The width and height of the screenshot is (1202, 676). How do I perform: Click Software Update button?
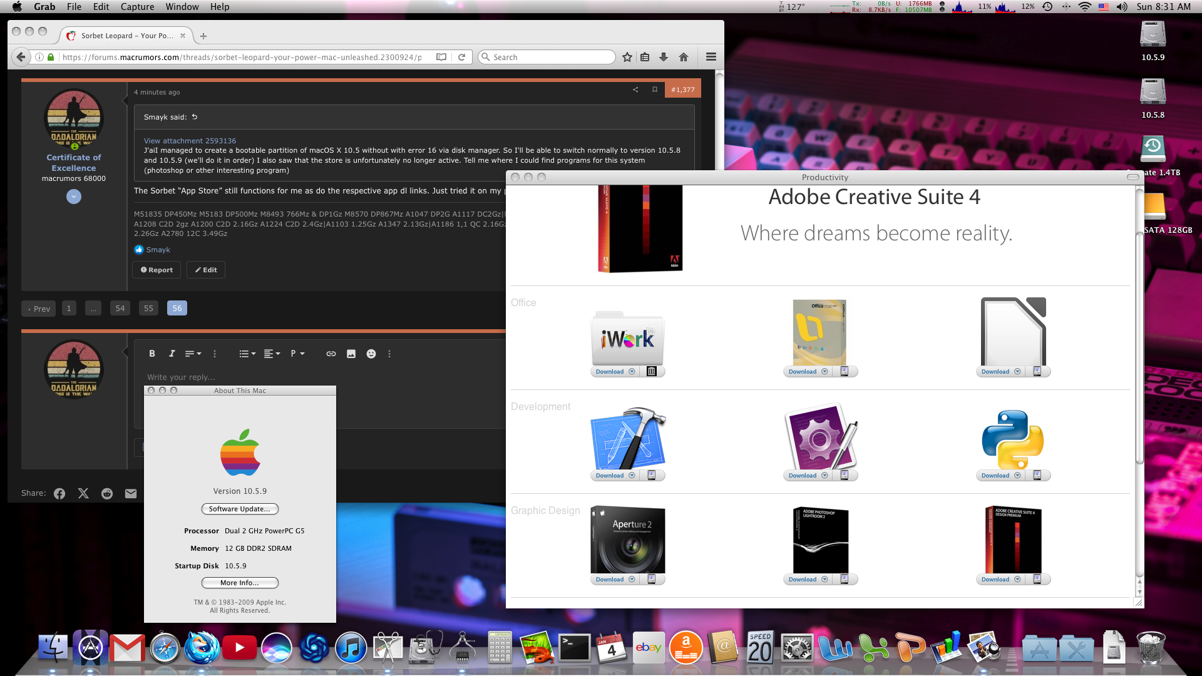(240, 509)
